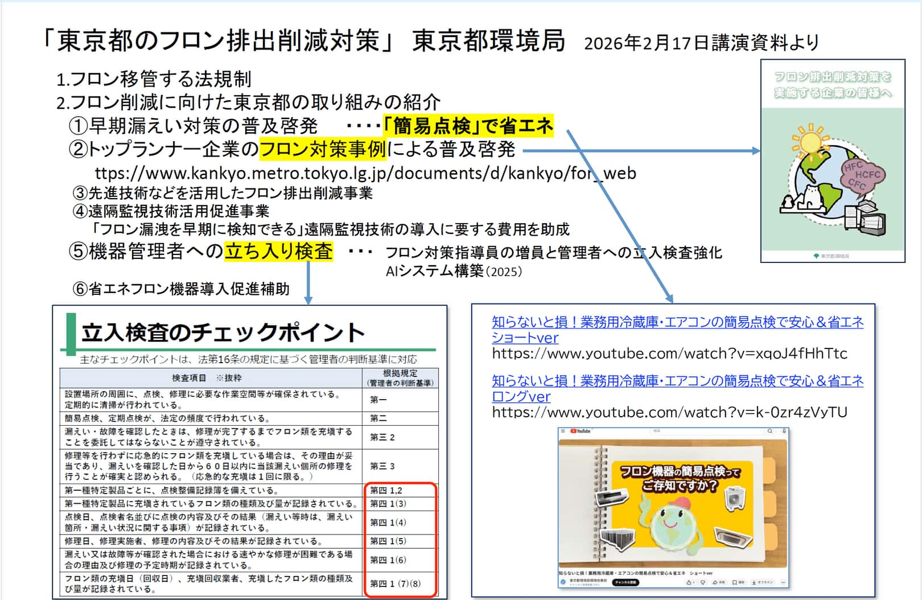This screenshot has width=922, height=600.
Task: Click the microphone voice search icon
Action: coord(784,431)
